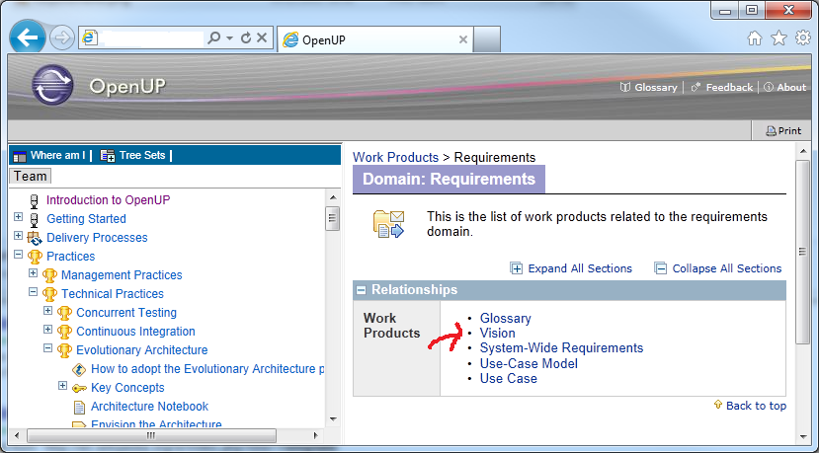The width and height of the screenshot is (819, 453).
Task: Open the Tree Sets icon
Action: coord(108,156)
